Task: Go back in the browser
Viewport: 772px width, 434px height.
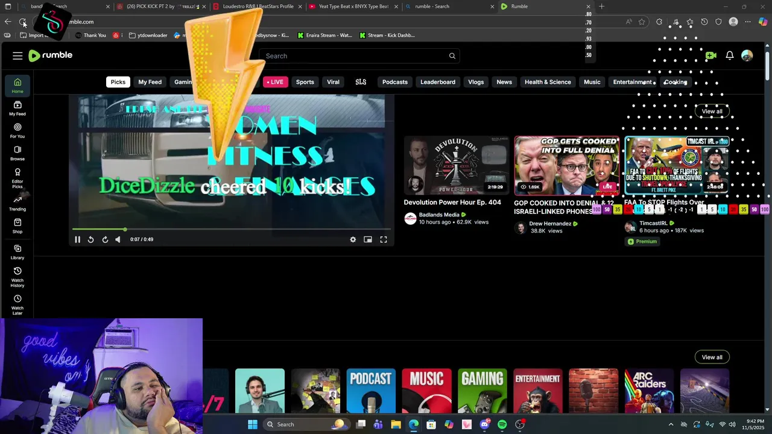Action: [8, 22]
